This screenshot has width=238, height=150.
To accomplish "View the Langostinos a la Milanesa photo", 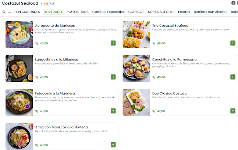I will (x=19, y=69).
